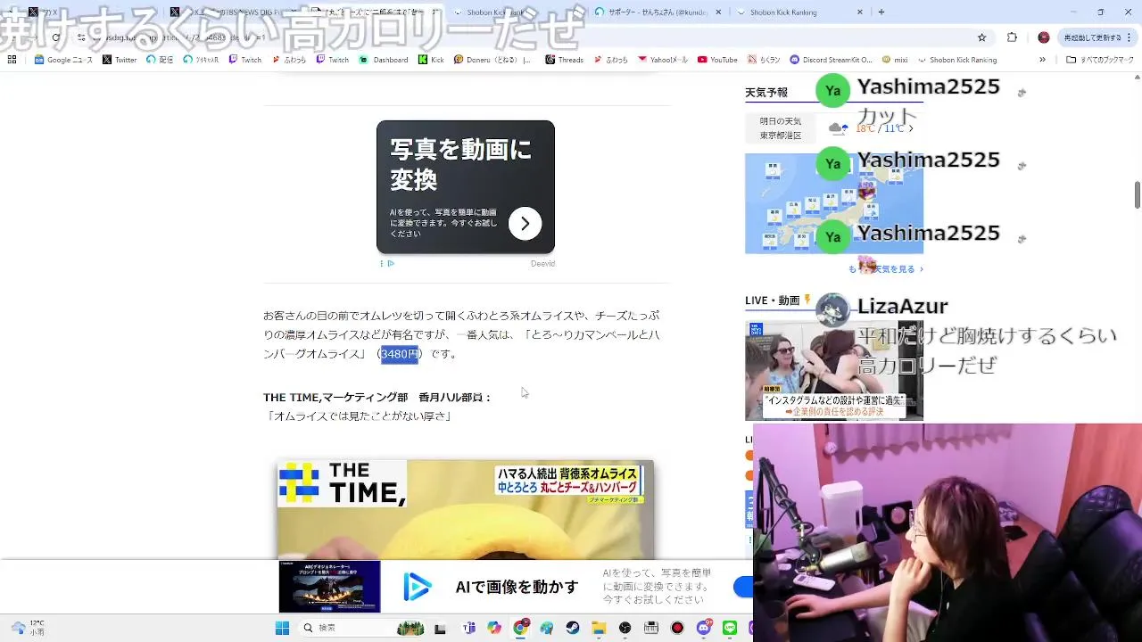Show hidden bookmarks with the » chevron
This screenshot has width=1142, height=642.
pyautogui.click(x=1042, y=60)
